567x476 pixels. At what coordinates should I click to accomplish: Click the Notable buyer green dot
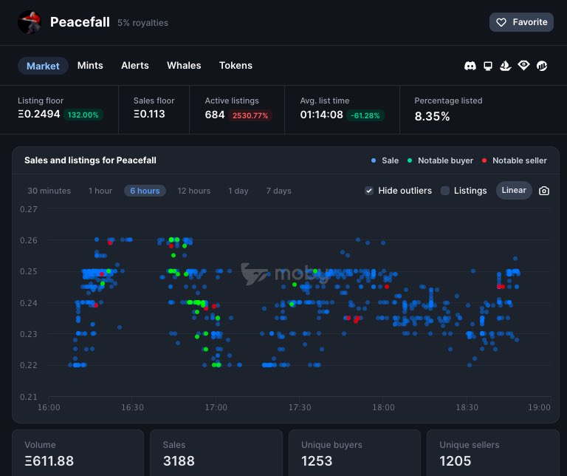tap(410, 160)
